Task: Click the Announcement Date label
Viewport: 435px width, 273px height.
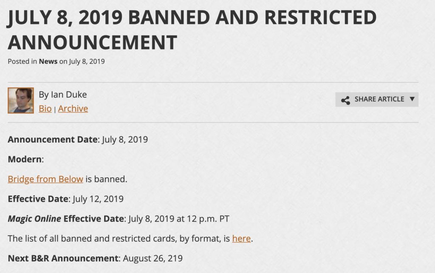Action: (x=53, y=139)
